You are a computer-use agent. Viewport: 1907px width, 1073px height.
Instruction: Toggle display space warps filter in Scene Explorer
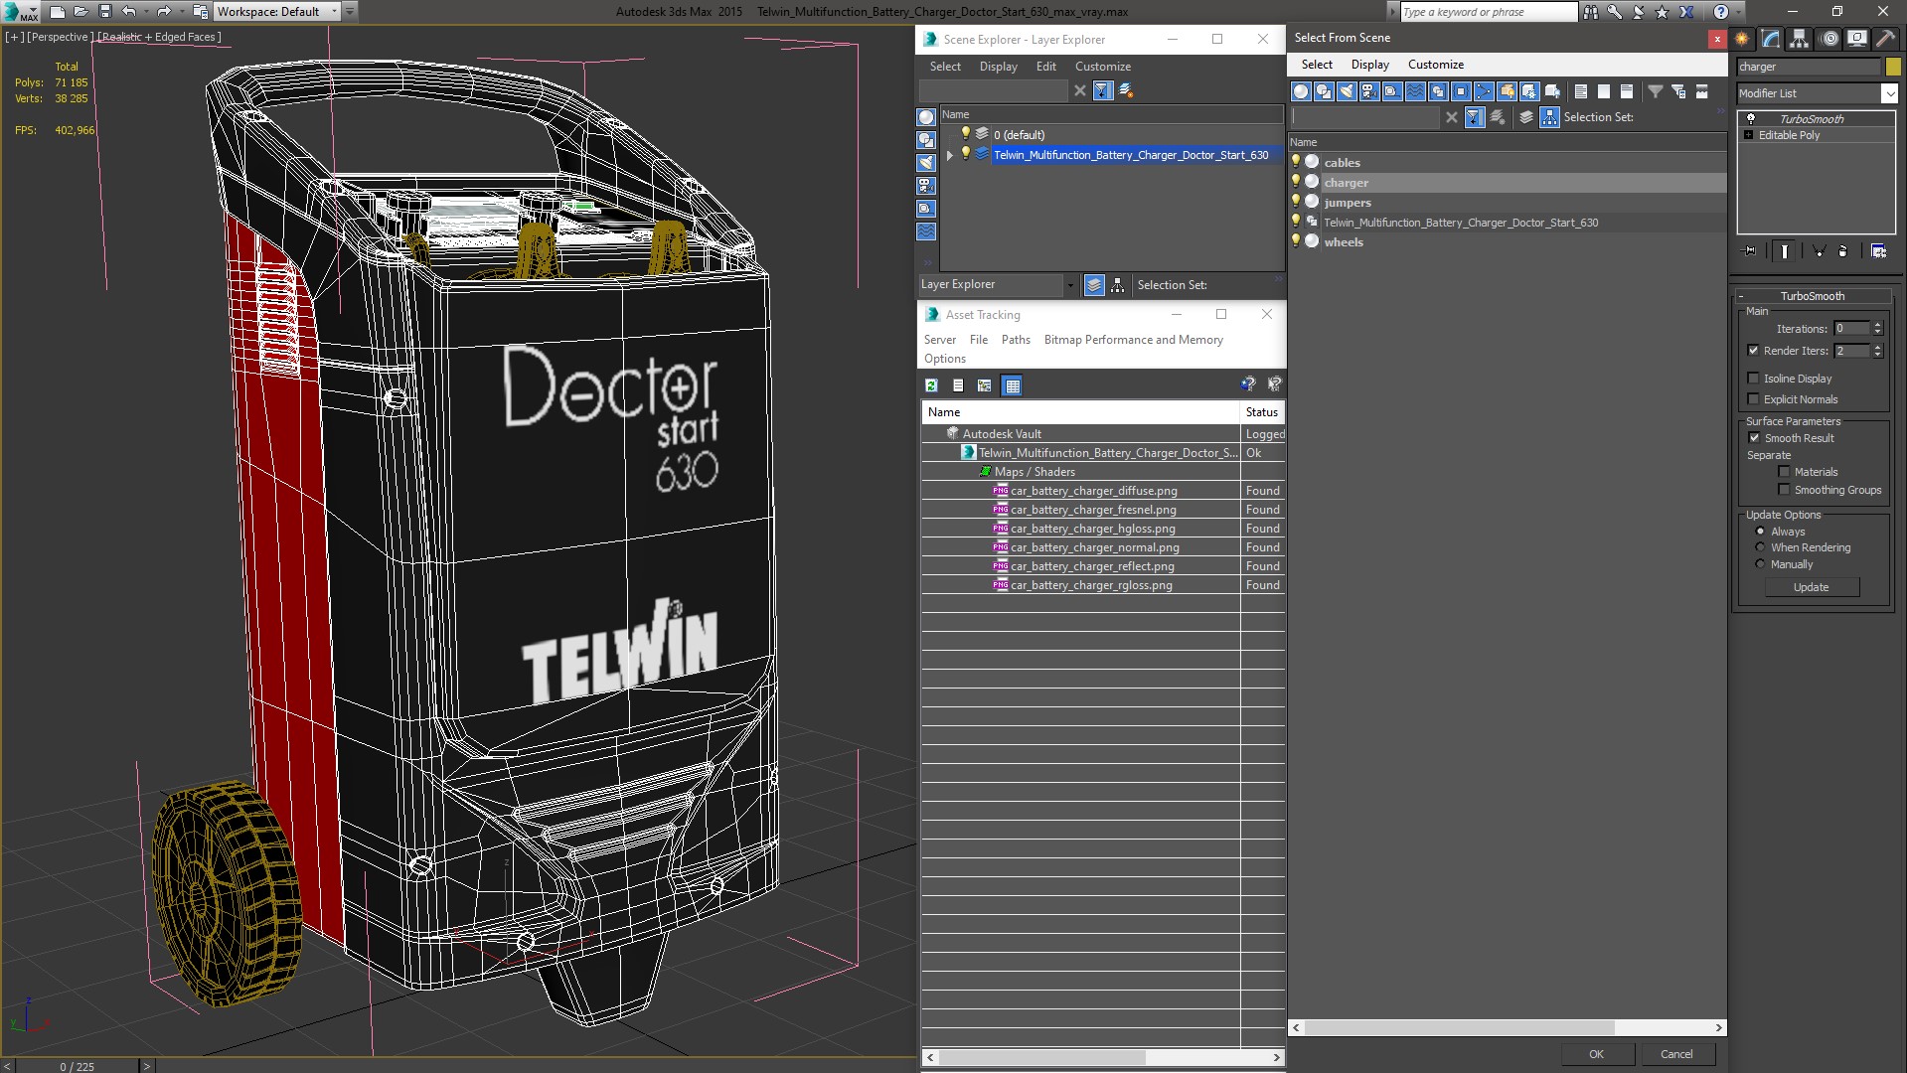[x=926, y=231]
